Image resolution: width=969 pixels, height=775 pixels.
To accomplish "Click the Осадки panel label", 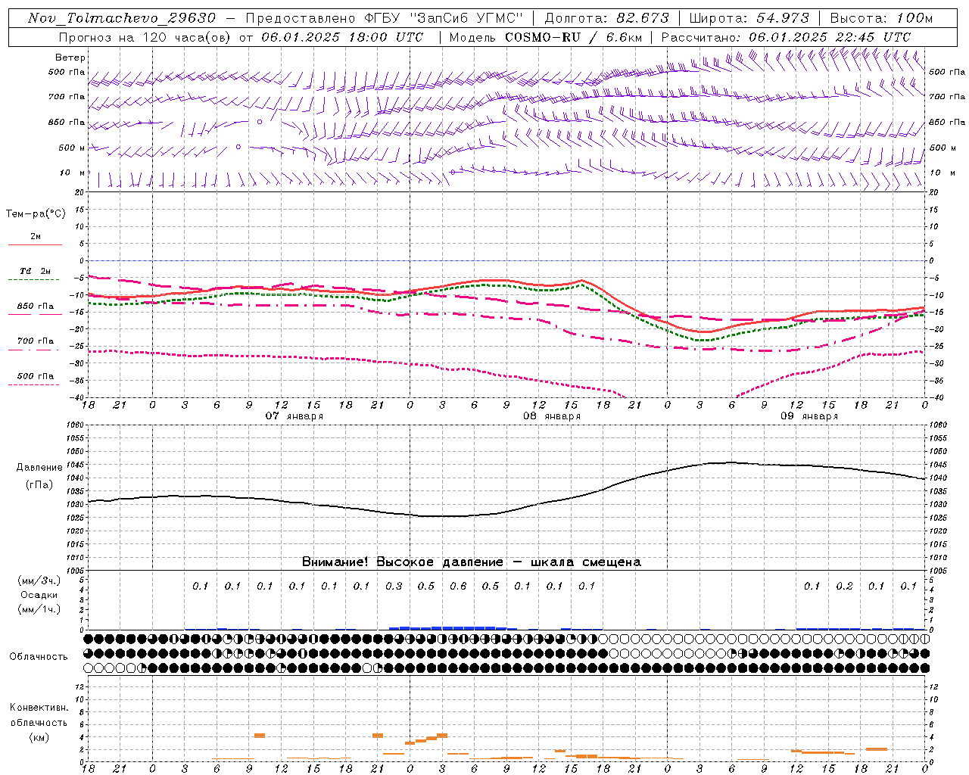I will pyautogui.click(x=39, y=595).
